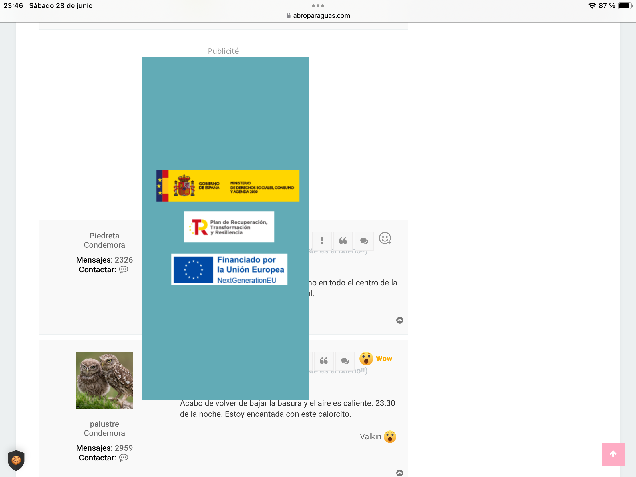Image resolution: width=636 pixels, height=477 pixels.
Task: Click the quote icon on Piedreta's post
Action: coord(343,241)
